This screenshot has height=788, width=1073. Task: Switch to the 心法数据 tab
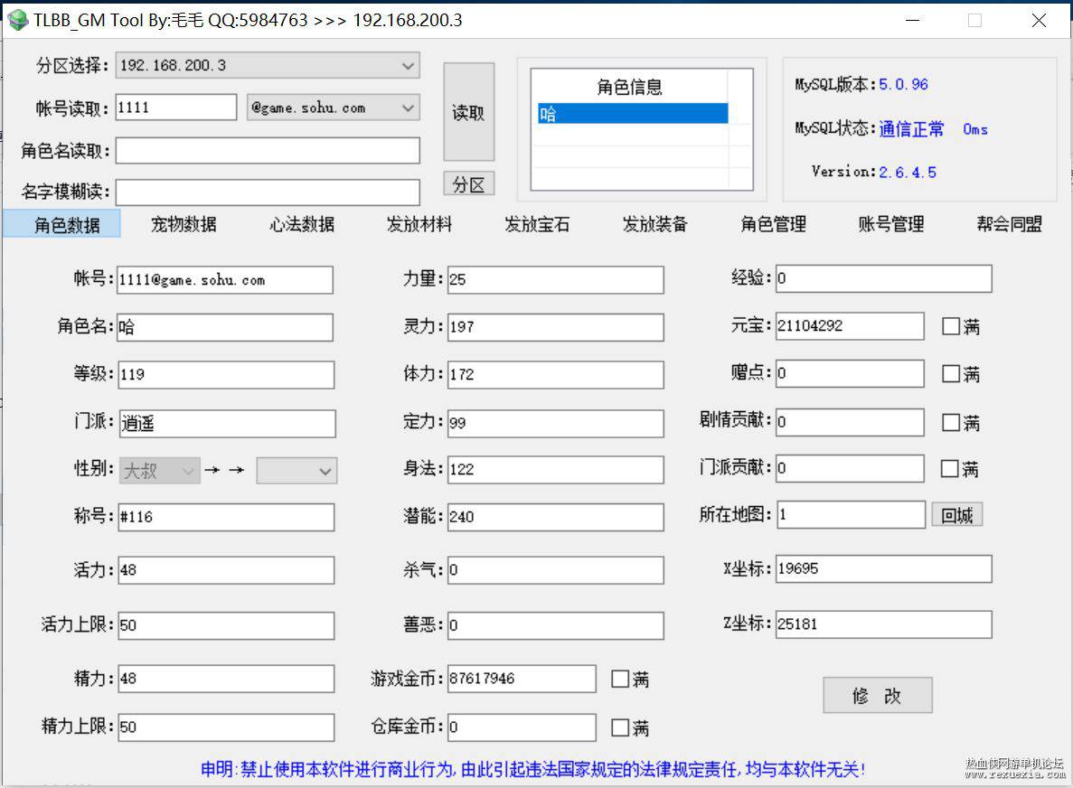click(301, 224)
